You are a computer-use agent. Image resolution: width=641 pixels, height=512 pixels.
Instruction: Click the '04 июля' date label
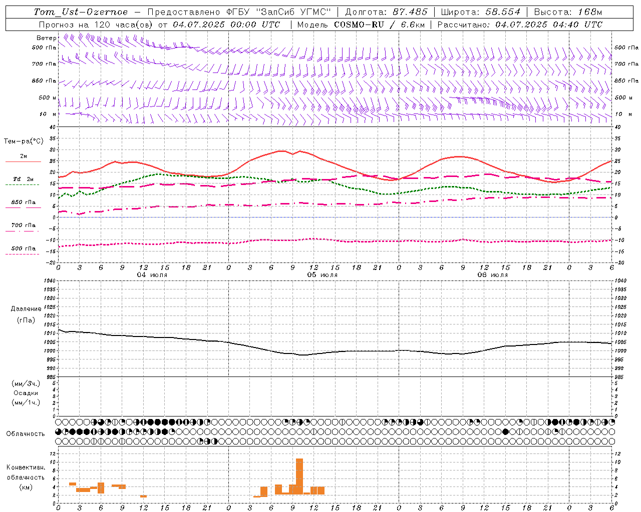coord(152,275)
